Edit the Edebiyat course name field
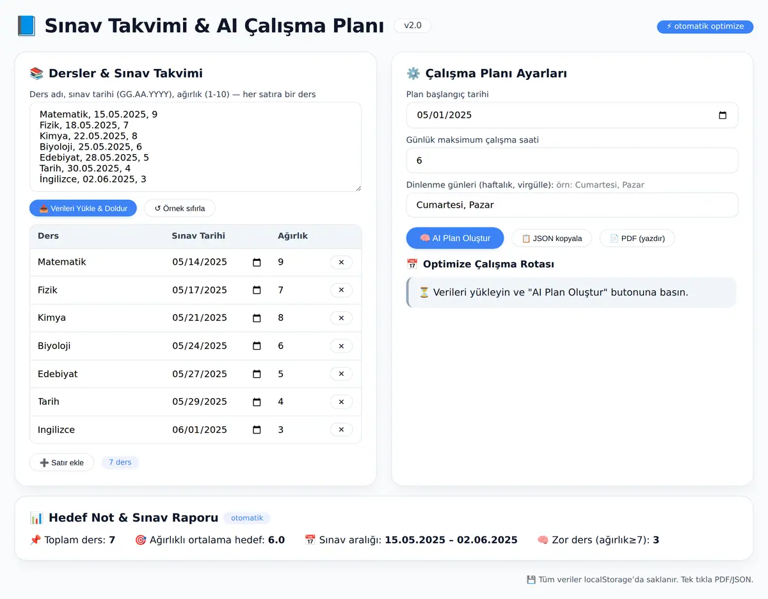The width and height of the screenshot is (768, 599). (99, 374)
